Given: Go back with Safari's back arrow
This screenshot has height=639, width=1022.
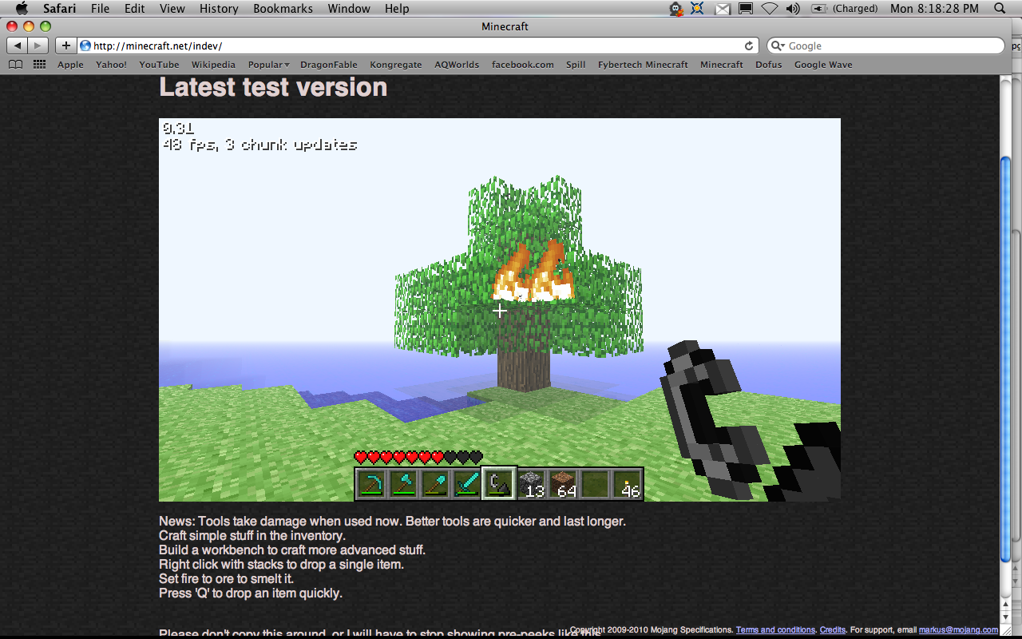Looking at the screenshot, I should point(18,46).
